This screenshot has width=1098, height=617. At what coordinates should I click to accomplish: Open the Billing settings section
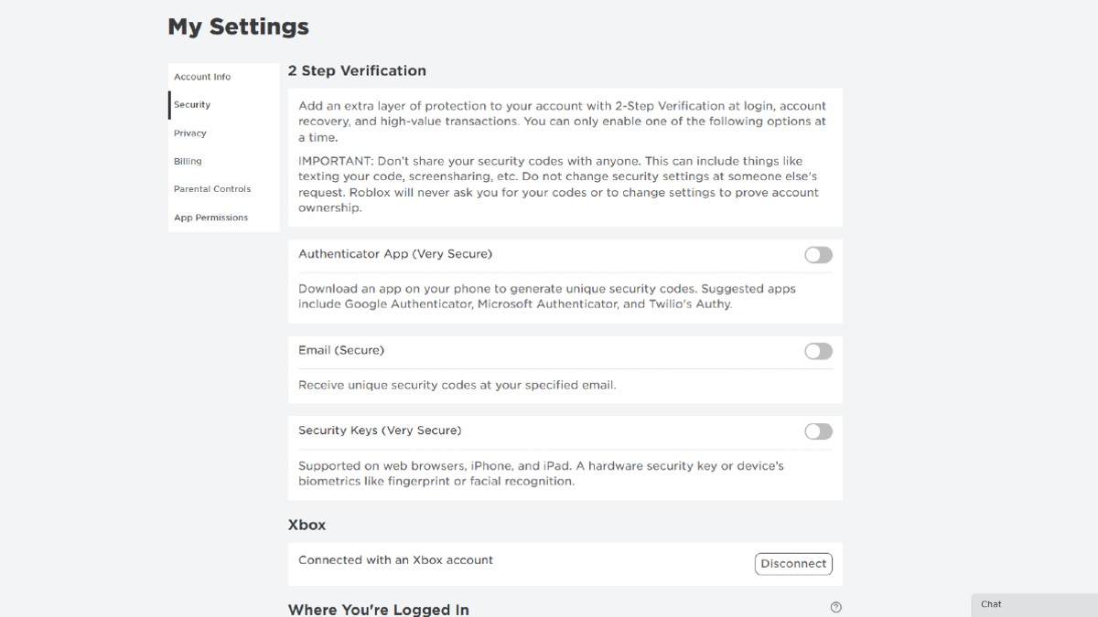(x=187, y=161)
